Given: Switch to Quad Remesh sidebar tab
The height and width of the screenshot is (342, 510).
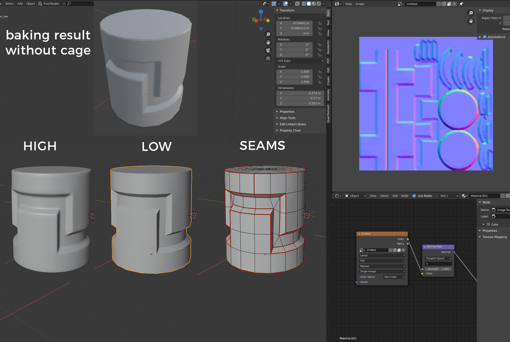Looking at the screenshot, I should click(328, 114).
